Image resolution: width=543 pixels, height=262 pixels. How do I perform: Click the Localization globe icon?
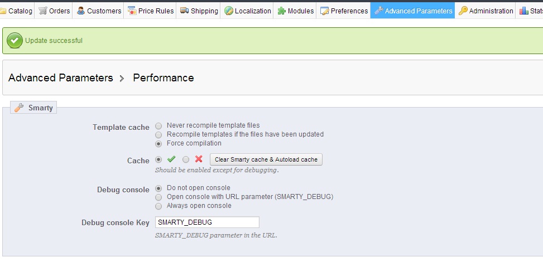(229, 11)
